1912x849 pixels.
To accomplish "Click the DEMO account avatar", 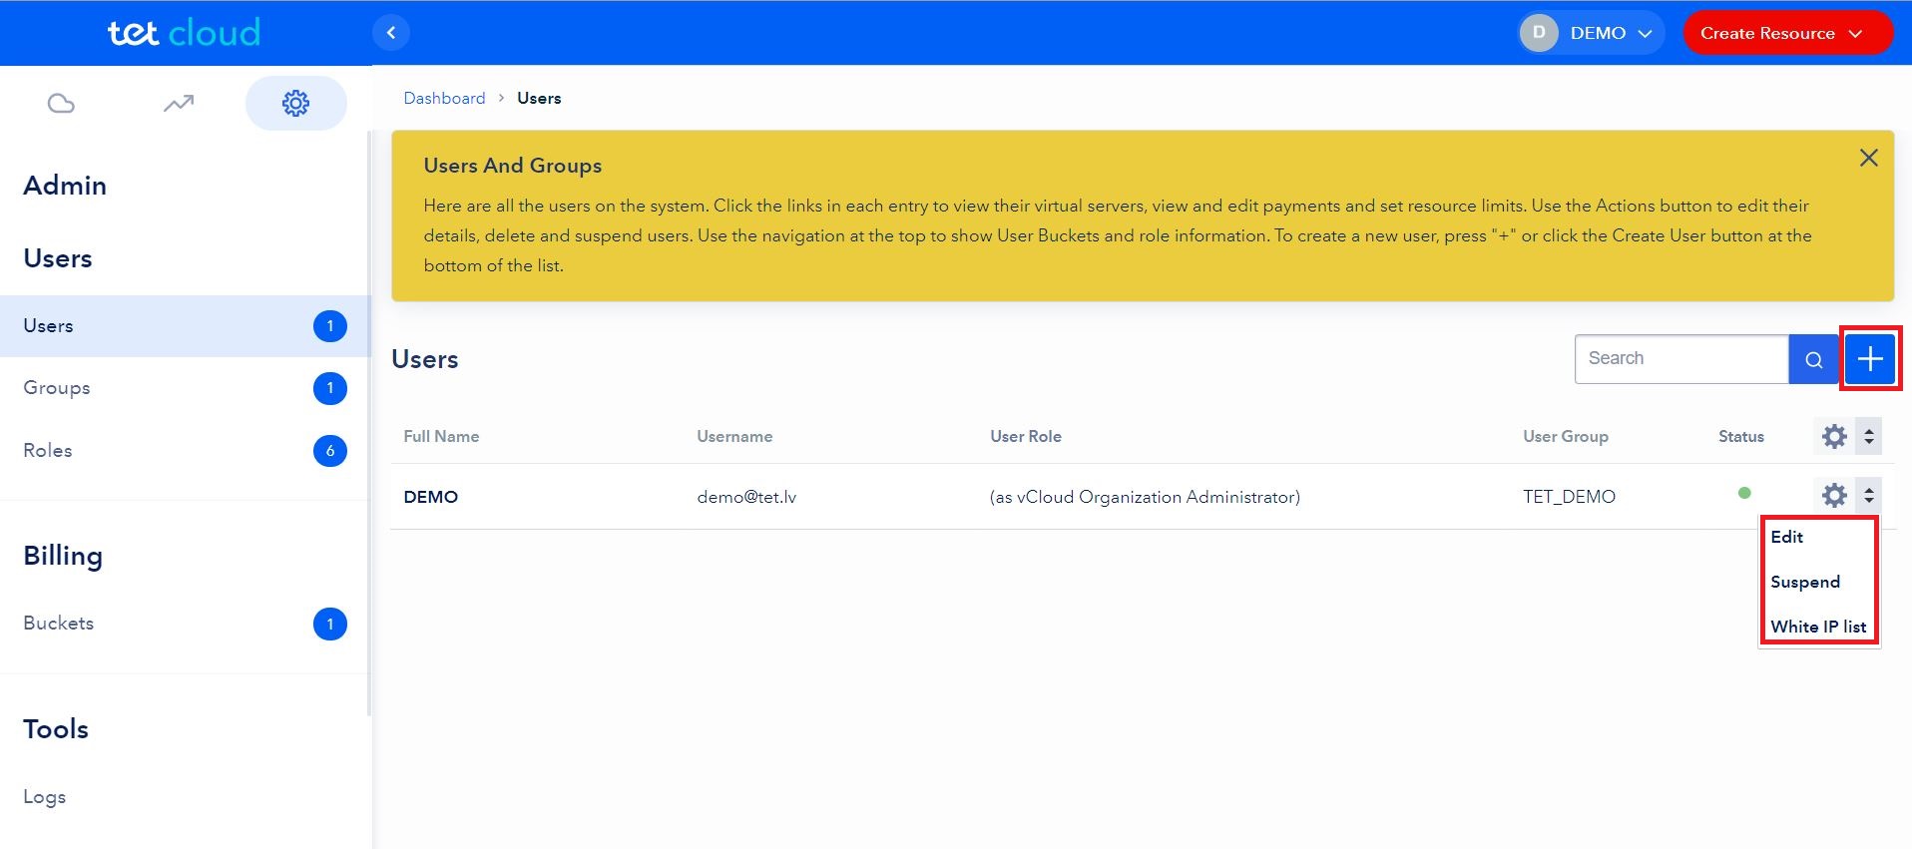I will [x=1539, y=33].
